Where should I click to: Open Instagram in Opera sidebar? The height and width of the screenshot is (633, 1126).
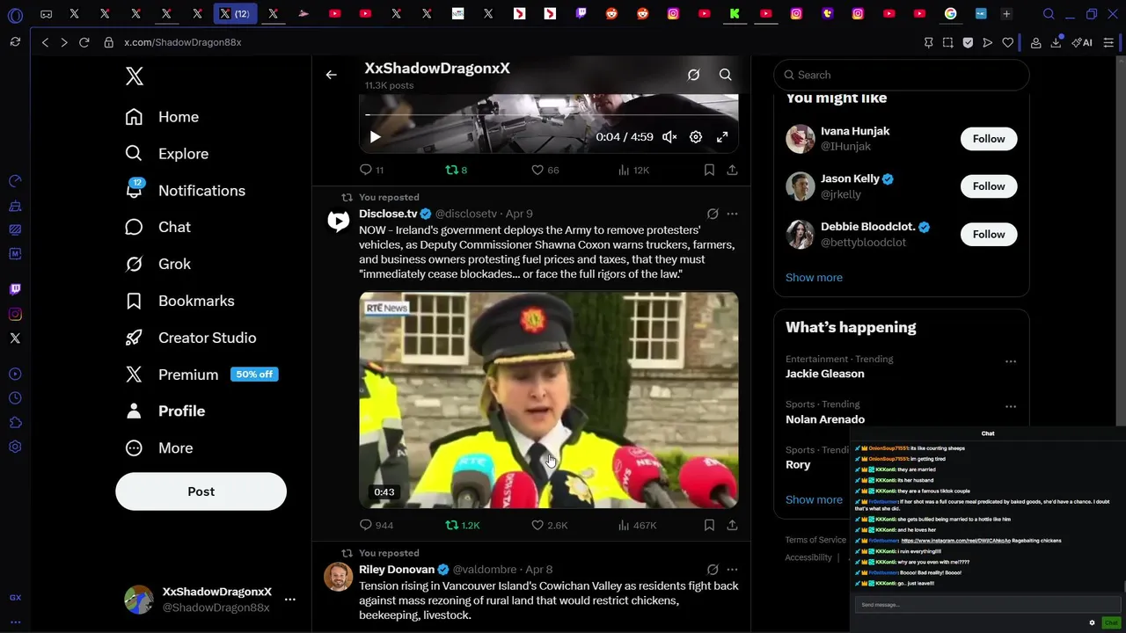tap(15, 314)
